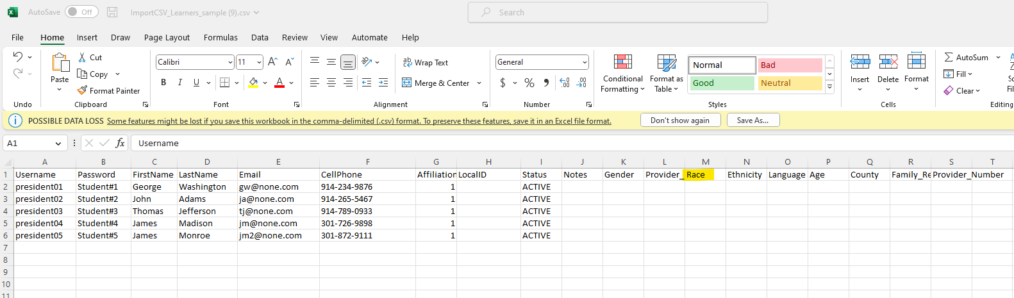Toggle Wrap Text for cells
This screenshot has height=298, width=1014.
pos(425,63)
